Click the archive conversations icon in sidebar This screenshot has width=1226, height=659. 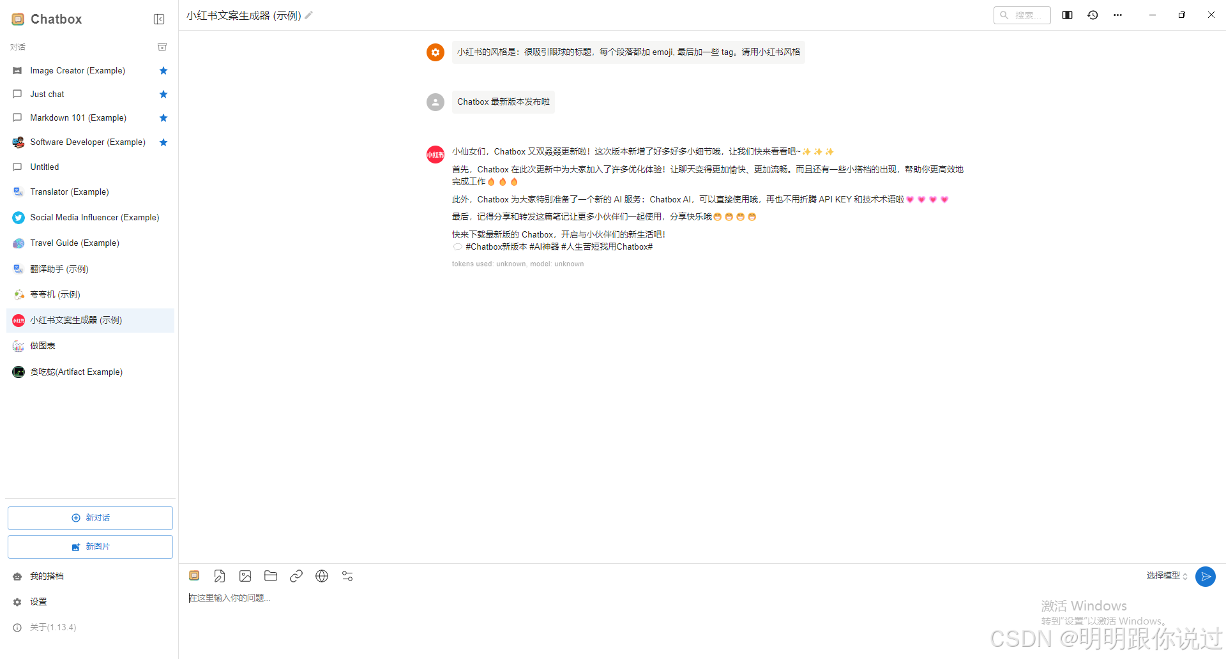point(162,47)
